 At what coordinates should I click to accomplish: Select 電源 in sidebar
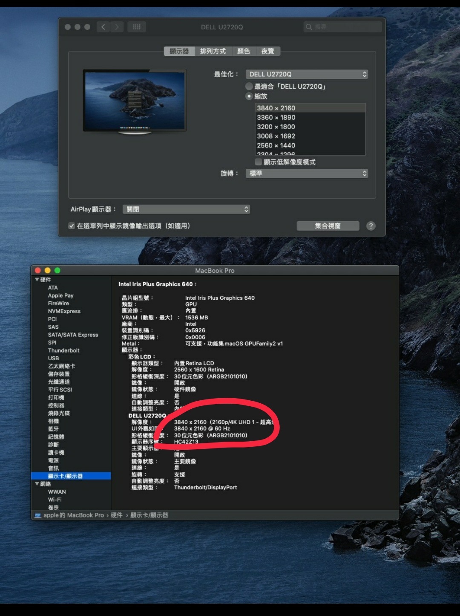pos(53,460)
